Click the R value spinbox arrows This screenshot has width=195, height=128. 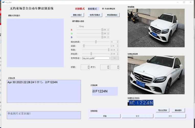tap(108, 30)
